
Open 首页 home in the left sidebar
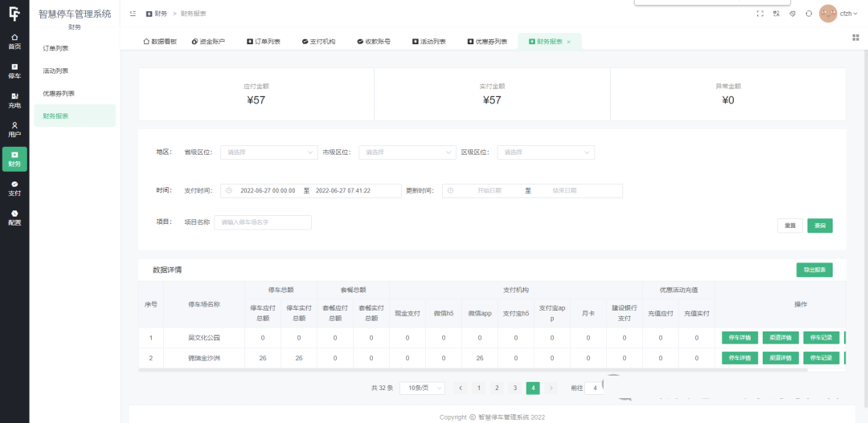pos(14,41)
